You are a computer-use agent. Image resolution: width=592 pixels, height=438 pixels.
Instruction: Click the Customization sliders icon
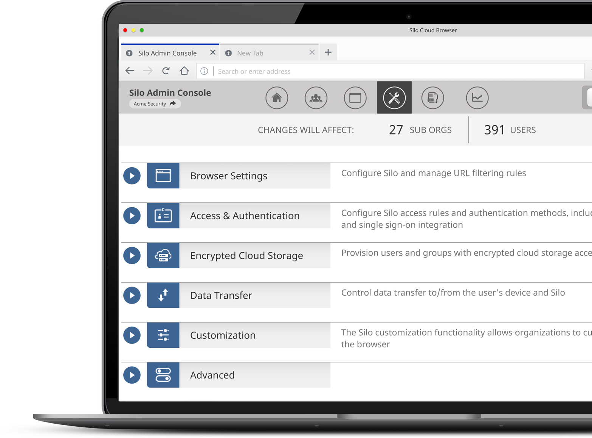click(x=163, y=335)
